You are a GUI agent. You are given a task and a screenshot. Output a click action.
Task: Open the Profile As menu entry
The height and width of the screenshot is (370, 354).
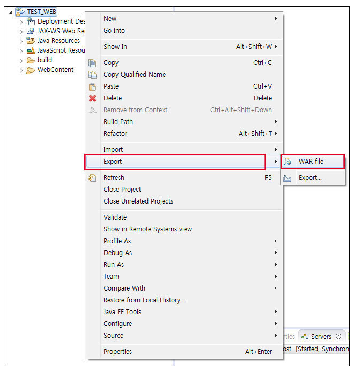click(184, 241)
